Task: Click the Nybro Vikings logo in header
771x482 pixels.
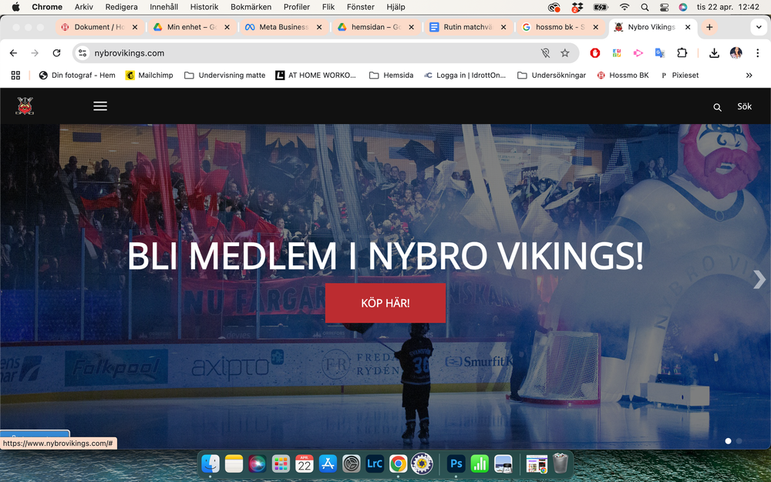Action: (25, 106)
